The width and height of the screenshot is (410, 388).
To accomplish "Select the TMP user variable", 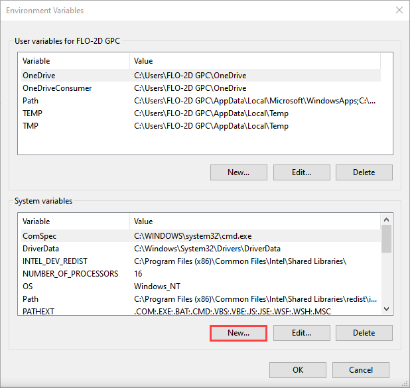I will 31,126.
